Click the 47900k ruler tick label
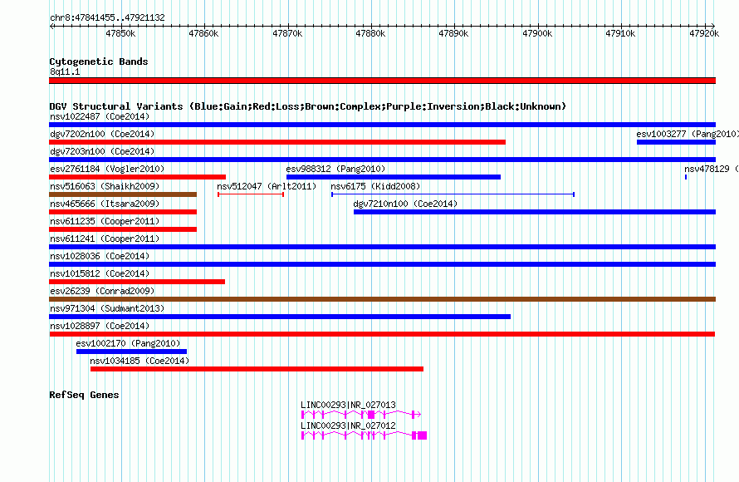This screenshot has width=739, height=482. pos(537,34)
